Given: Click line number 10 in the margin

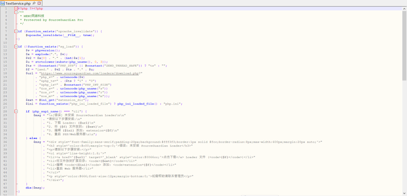Looking at the screenshot, I should pyautogui.click(x=6, y=43).
